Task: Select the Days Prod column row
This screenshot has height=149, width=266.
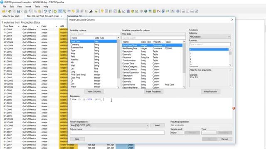Action: click(94, 78)
